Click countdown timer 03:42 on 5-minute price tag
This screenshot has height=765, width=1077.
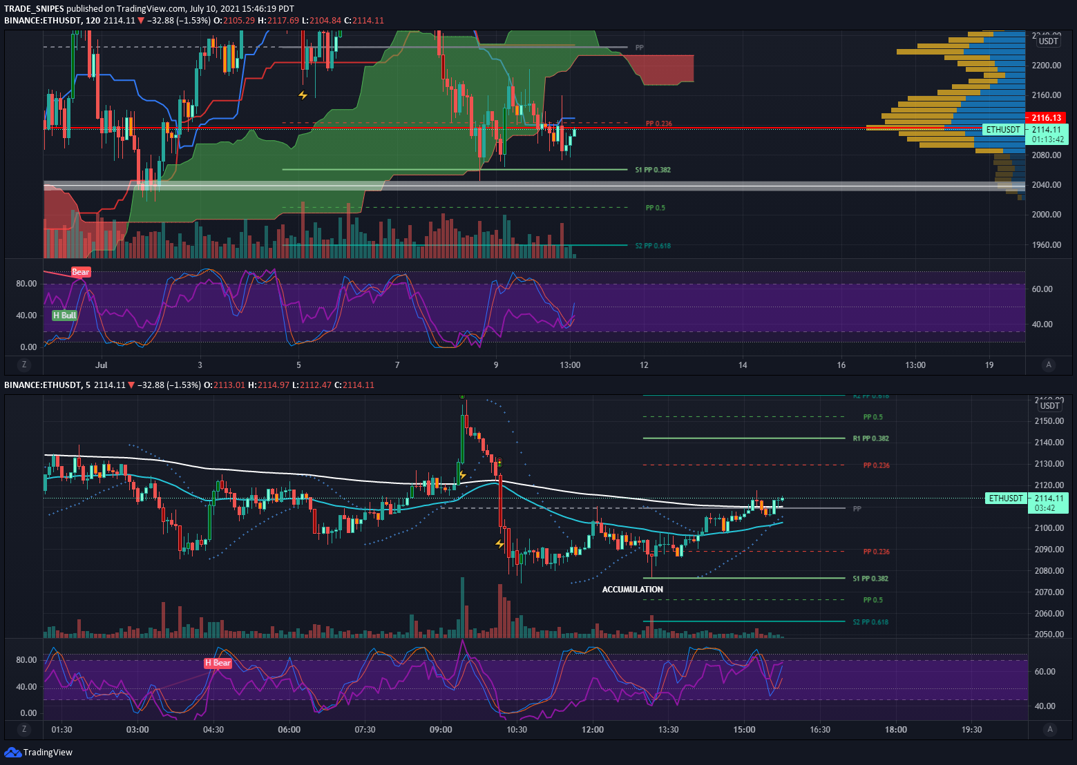pos(1045,508)
